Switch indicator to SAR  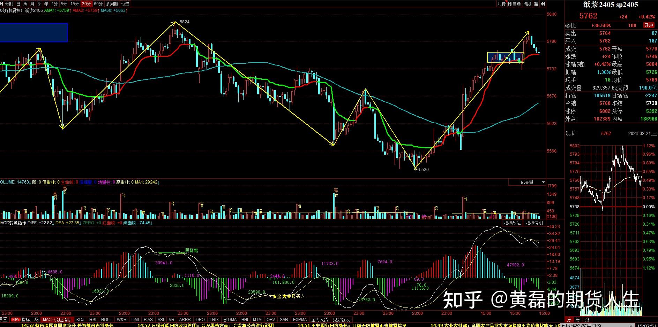pyautogui.click(x=284, y=319)
